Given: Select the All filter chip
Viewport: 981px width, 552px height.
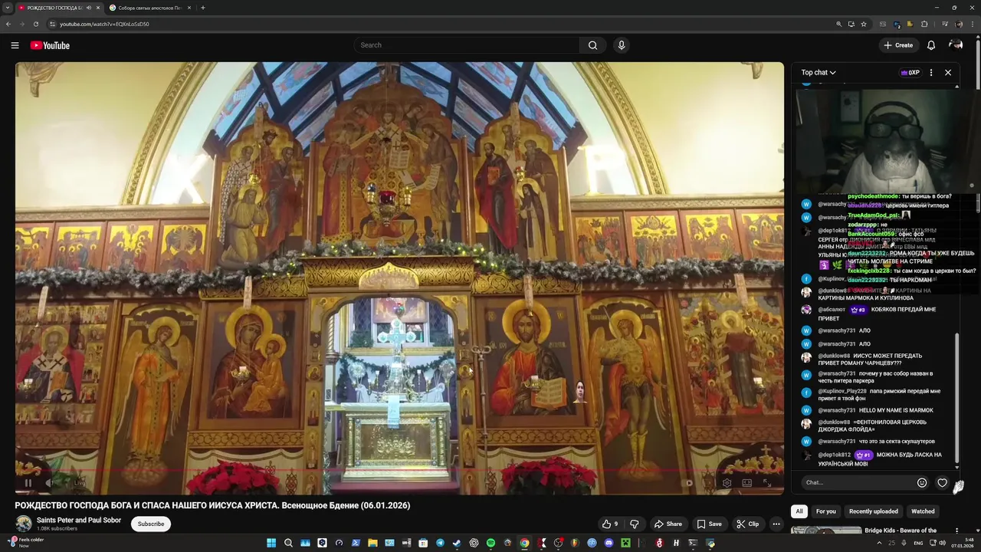Looking at the screenshot, I should pyautogui.click(x=799, y=511).
